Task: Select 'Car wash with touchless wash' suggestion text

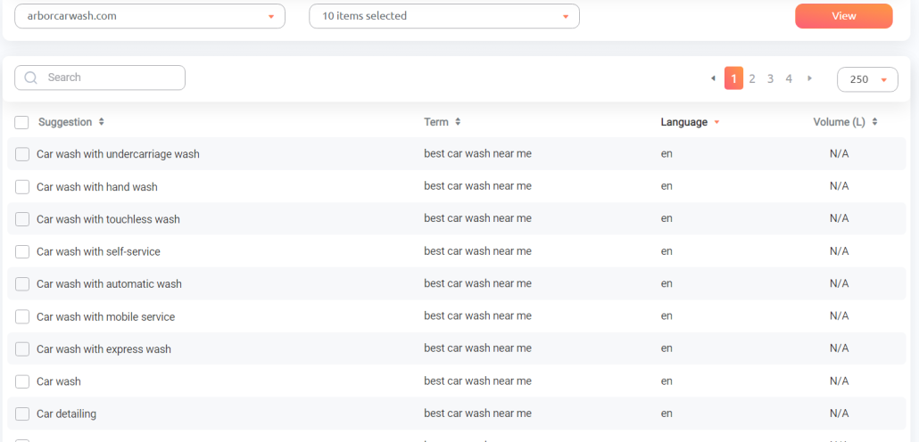Action: (x=108, y=219)
